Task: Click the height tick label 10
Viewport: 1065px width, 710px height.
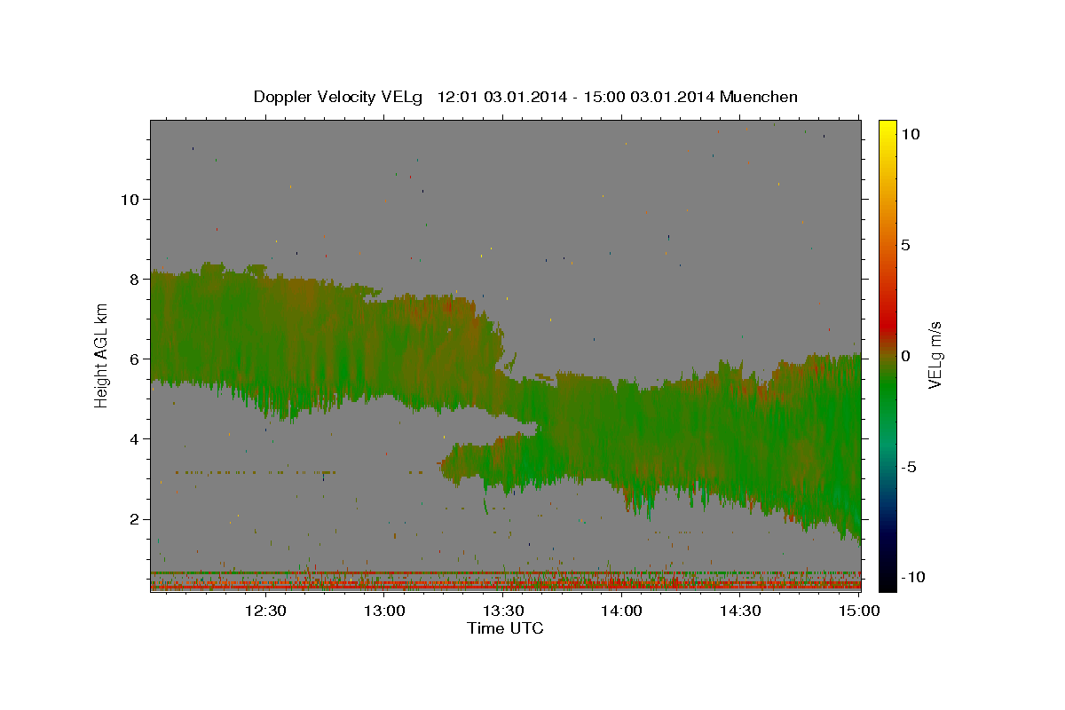Action: click(130, 199)
